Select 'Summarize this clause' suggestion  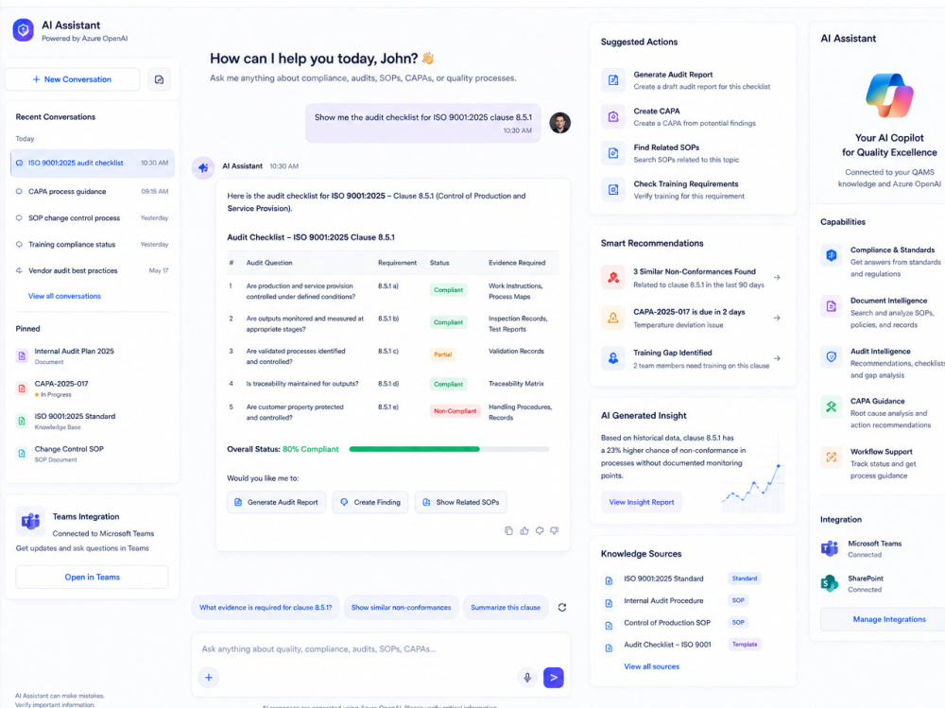tap(506, 608)
